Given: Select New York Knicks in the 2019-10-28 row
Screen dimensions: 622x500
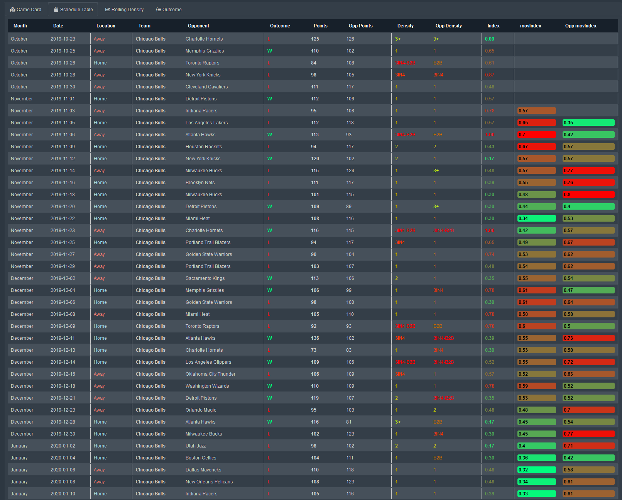Looking at the screenshot, I should 203,75.
